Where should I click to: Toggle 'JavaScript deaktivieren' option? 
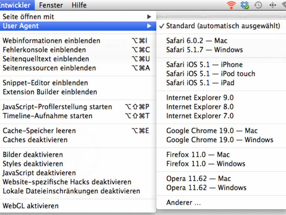tap(39, 173)
